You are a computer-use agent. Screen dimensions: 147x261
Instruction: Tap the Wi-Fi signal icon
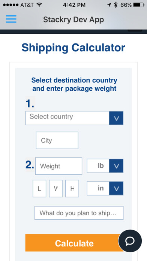point(39,5)
